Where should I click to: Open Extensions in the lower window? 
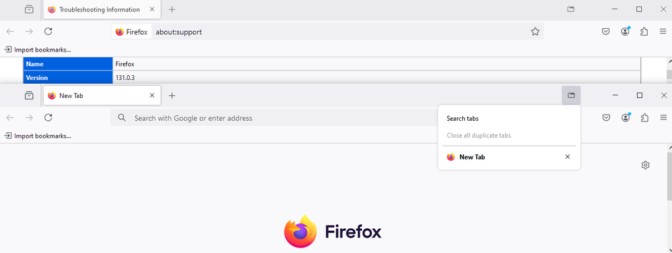[644, 117]
